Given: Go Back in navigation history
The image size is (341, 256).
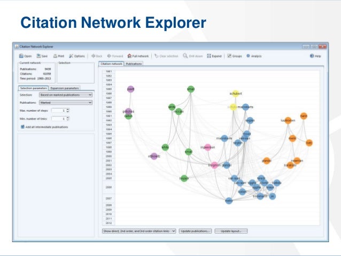Looking at the screenshot, I should [x=97, y=56].
